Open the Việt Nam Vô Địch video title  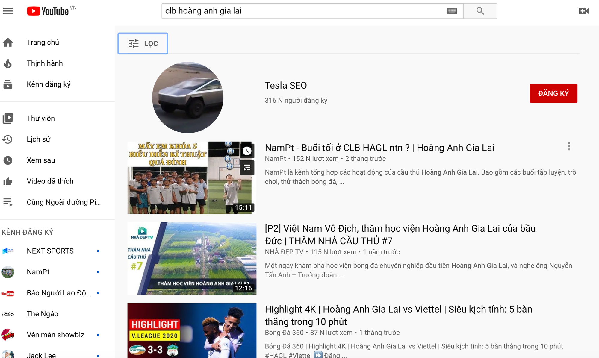point(400,235)
